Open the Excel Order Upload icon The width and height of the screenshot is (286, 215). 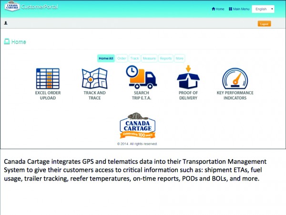(48, 78)
